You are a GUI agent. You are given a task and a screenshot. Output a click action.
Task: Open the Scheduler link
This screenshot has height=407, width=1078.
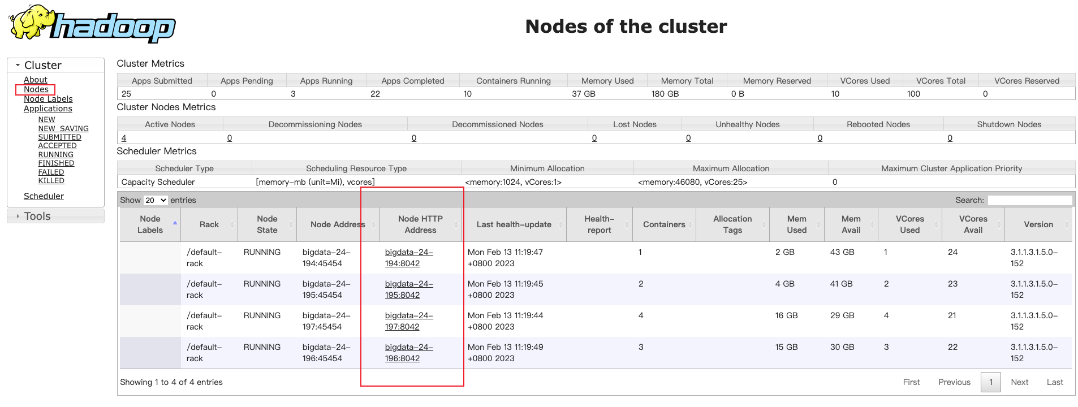pos(44,196)
